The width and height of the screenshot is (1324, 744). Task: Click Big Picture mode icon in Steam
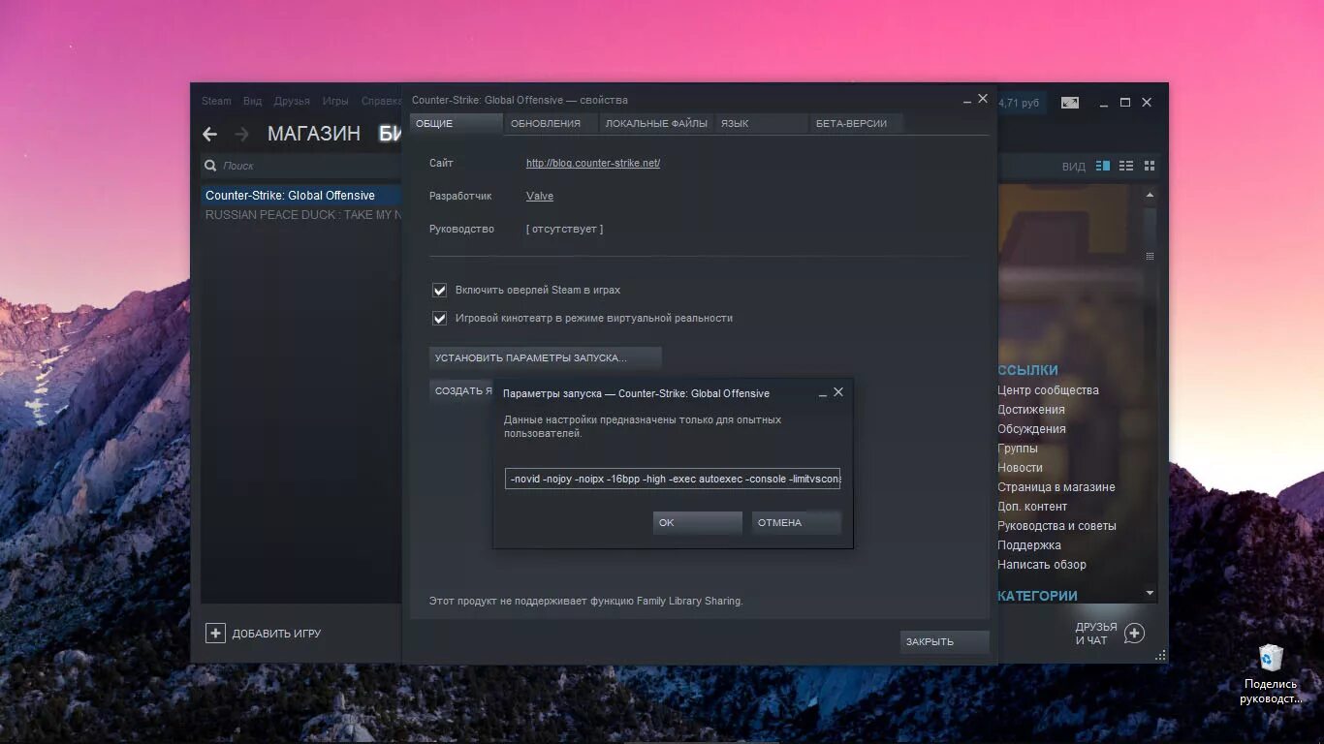pyautogui.click(x=1070, y=103)
